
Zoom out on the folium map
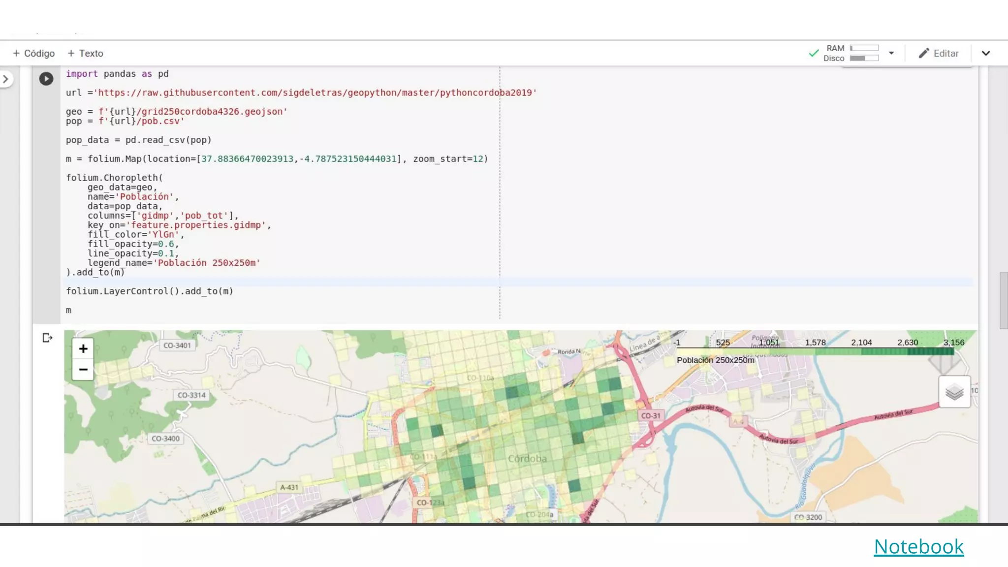coord(83,370)
